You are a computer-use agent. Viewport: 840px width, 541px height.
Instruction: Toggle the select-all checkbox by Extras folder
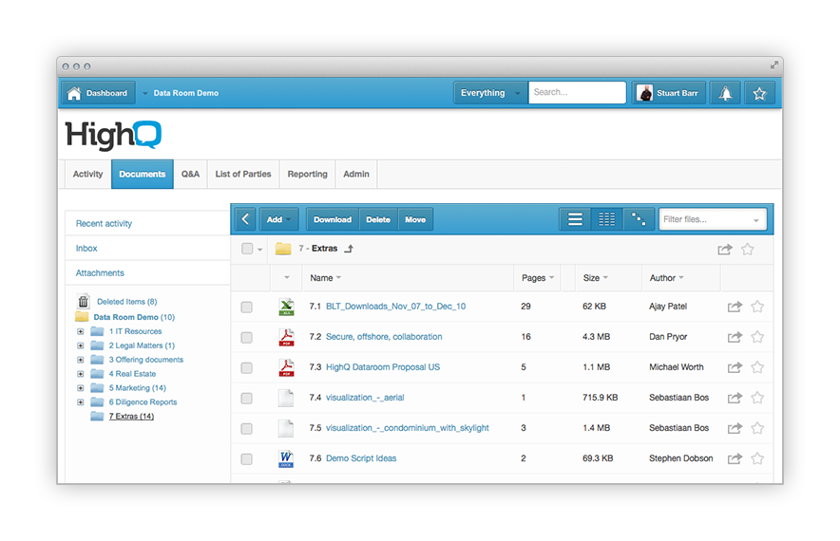tap(247, 249)
